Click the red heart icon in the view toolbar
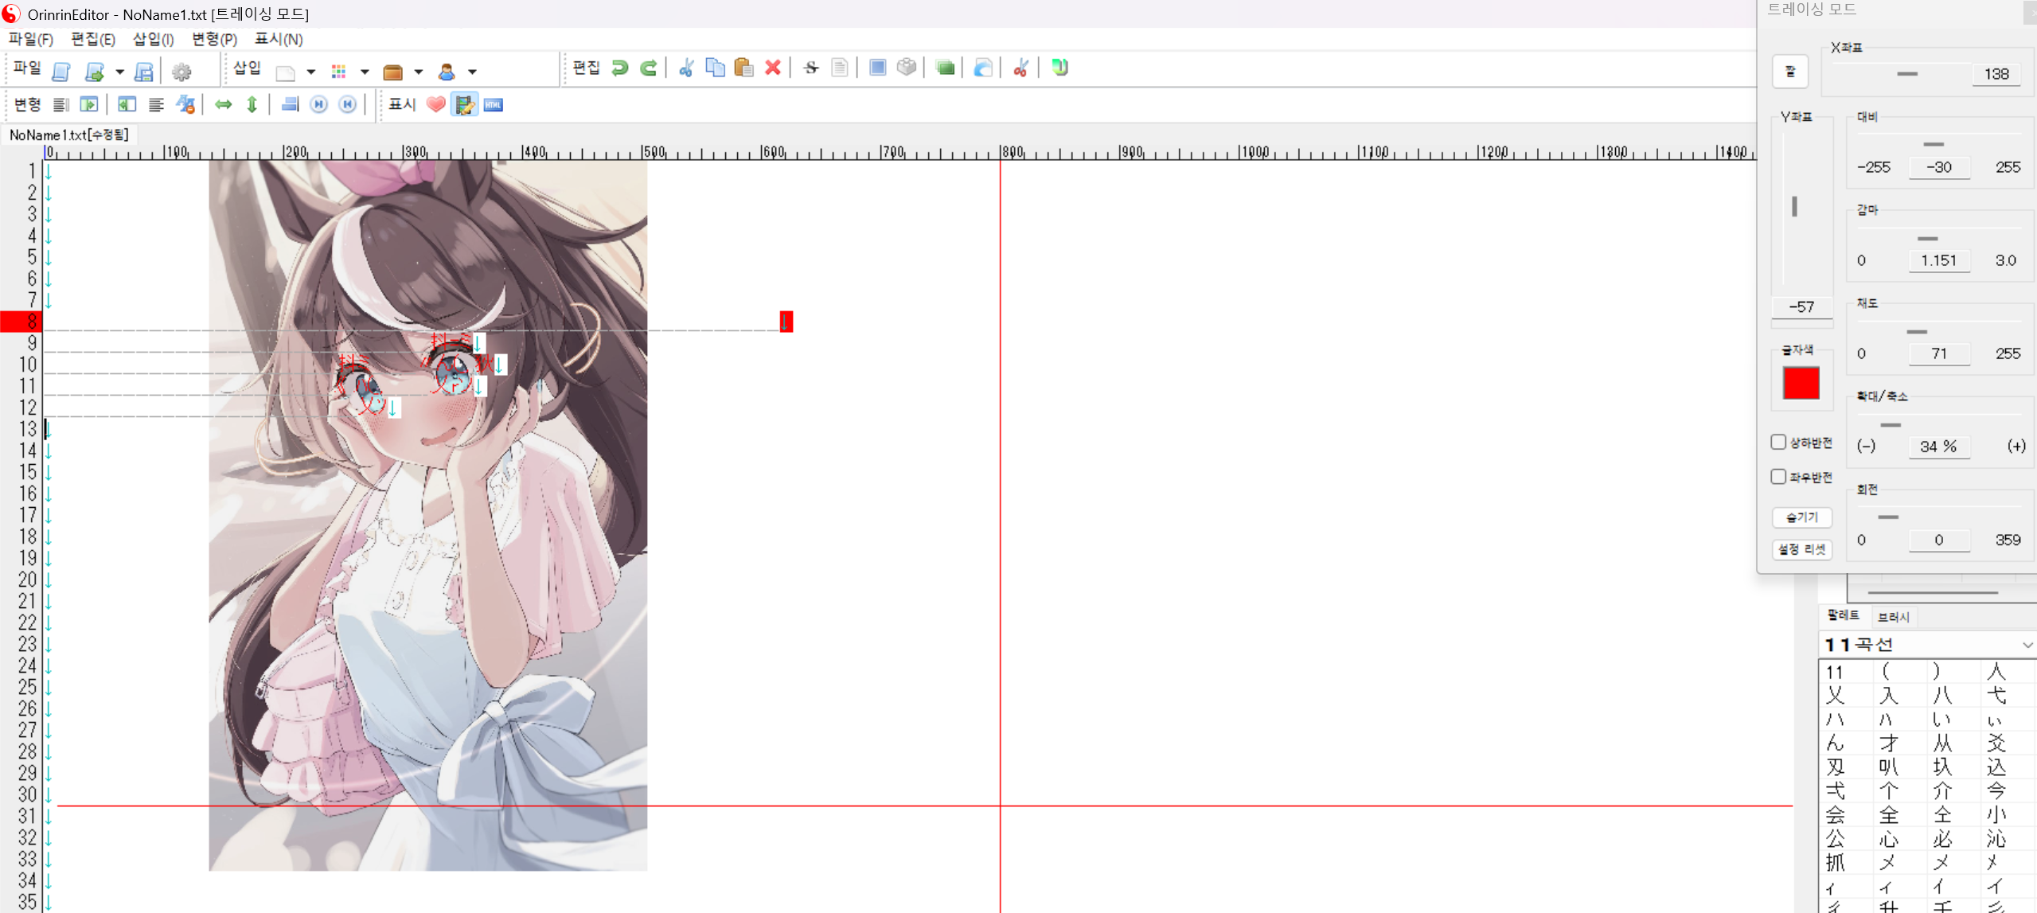2037x913 pixels. coord(435,104)
